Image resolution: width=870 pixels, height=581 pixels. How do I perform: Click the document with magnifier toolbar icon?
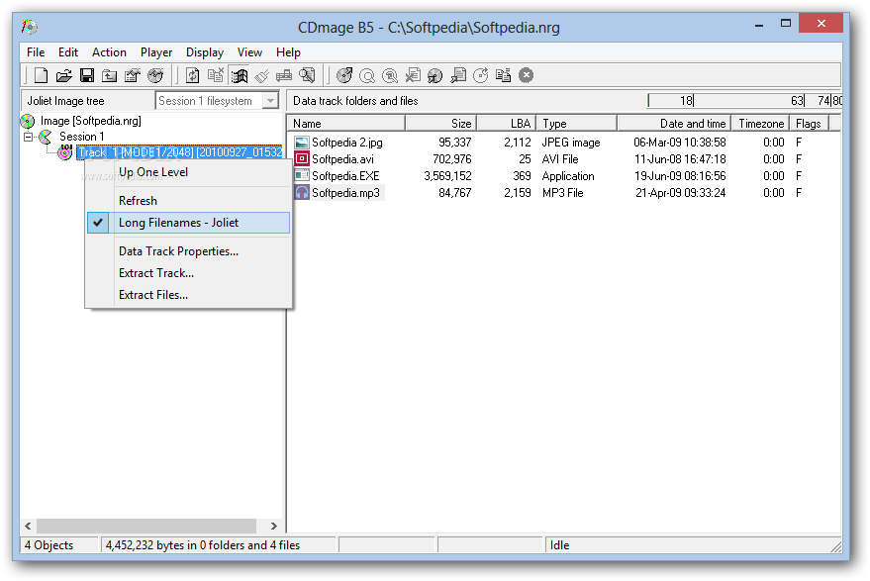(307, 75)
